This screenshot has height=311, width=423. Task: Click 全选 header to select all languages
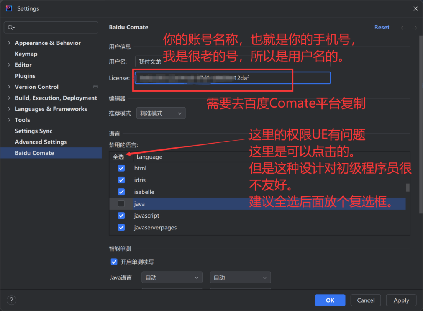[x=118, y=157]
